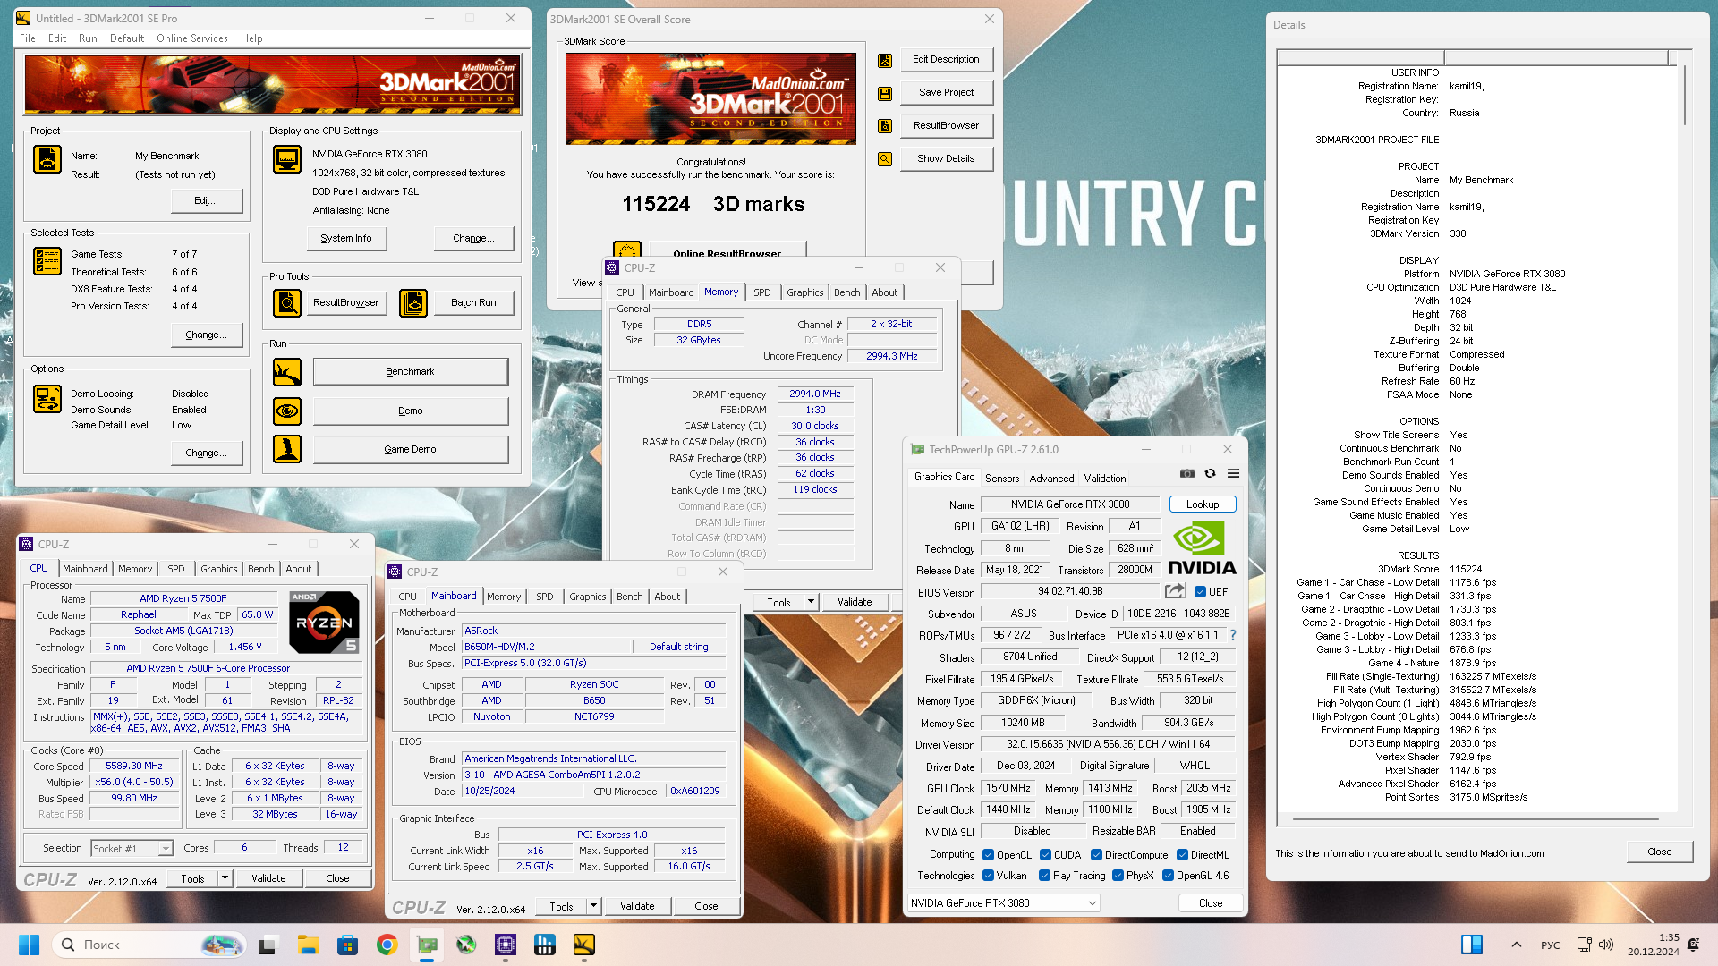
Task: Toggle the OpenGL 4.6 checkbox
Action: tap(1168, 876)
